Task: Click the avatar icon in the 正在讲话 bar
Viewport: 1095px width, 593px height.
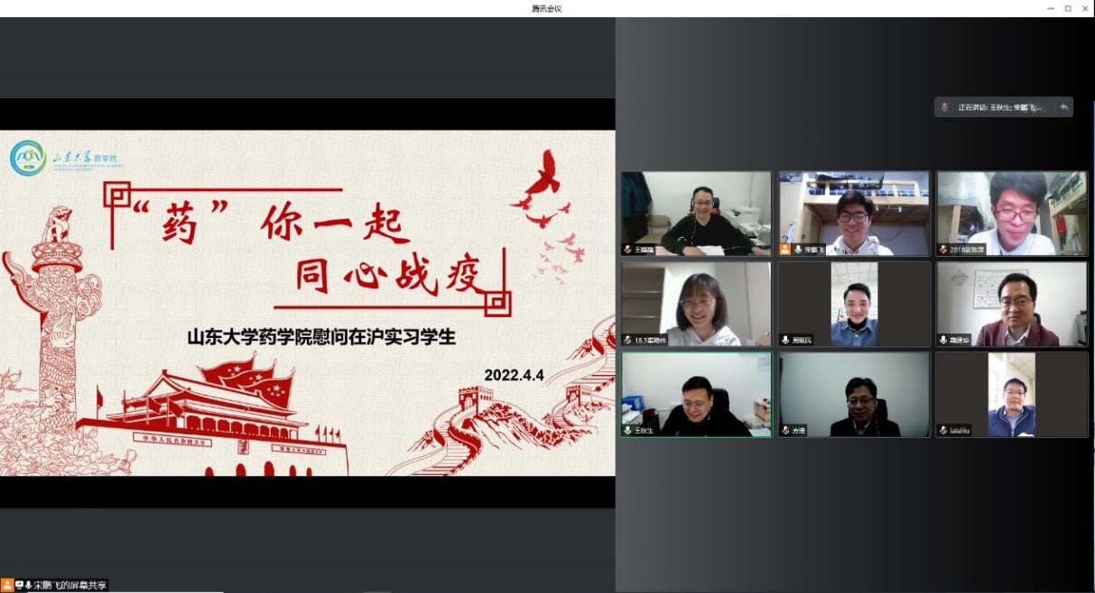Action: tap(945, 107)
